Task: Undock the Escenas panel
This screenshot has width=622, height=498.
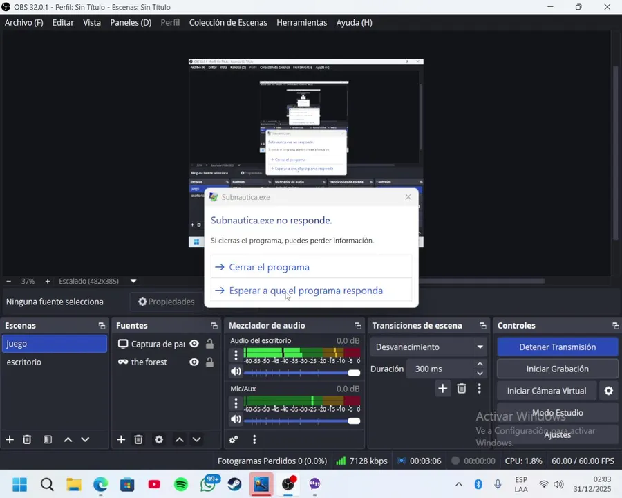Action: [x=102, y=326]
